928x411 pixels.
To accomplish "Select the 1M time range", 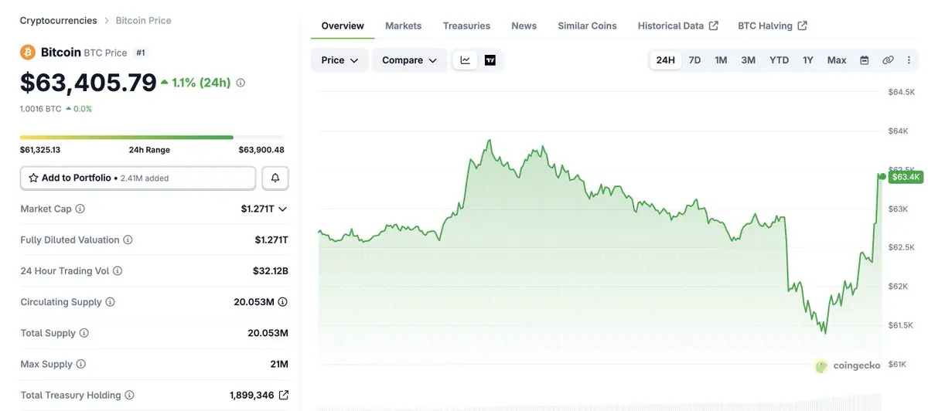I will click(x=721, y=60).
